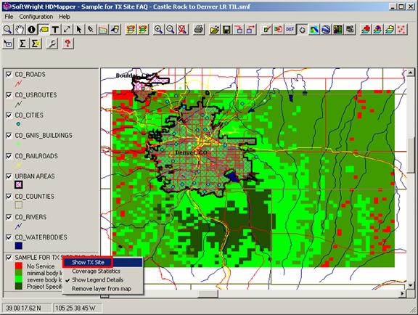
Task: Click the 'Denver, CO' map label
Action: 191,153
